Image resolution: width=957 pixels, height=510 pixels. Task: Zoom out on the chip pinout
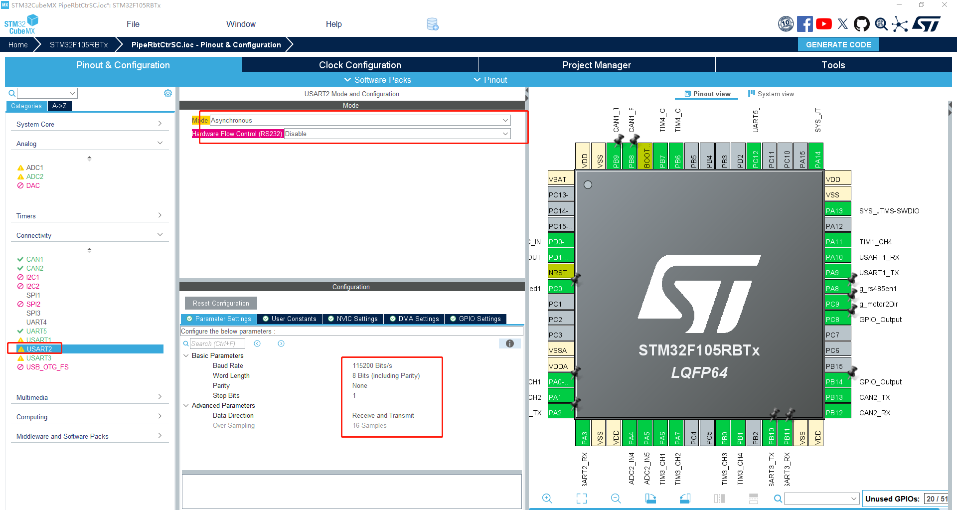(x=616, y=499)
